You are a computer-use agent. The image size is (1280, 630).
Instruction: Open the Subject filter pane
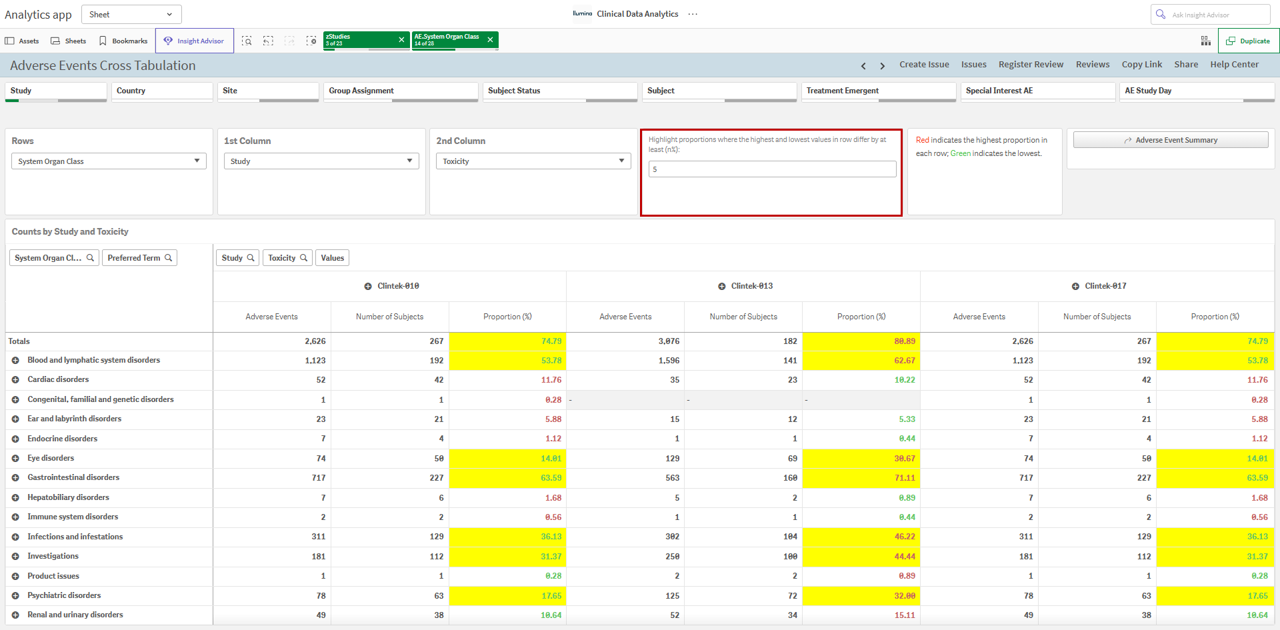(x=719, y=91)
